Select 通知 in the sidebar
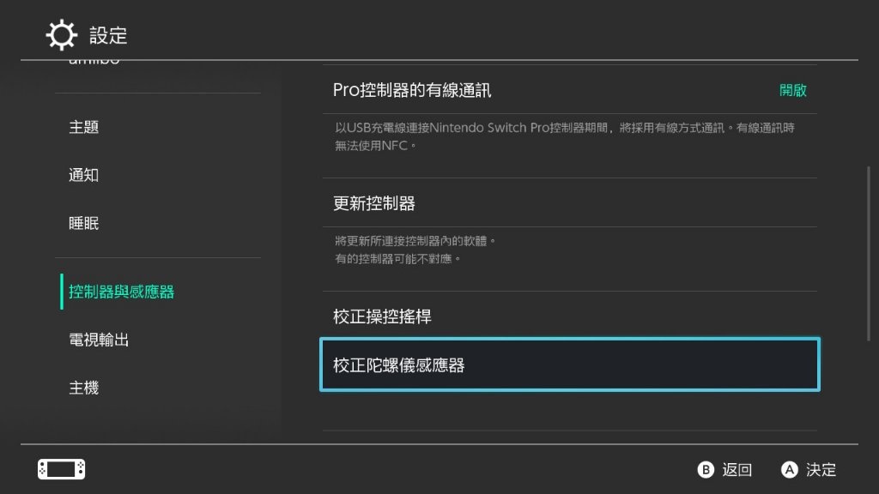The width and height of the screenshot is (879, 494). 83,175
